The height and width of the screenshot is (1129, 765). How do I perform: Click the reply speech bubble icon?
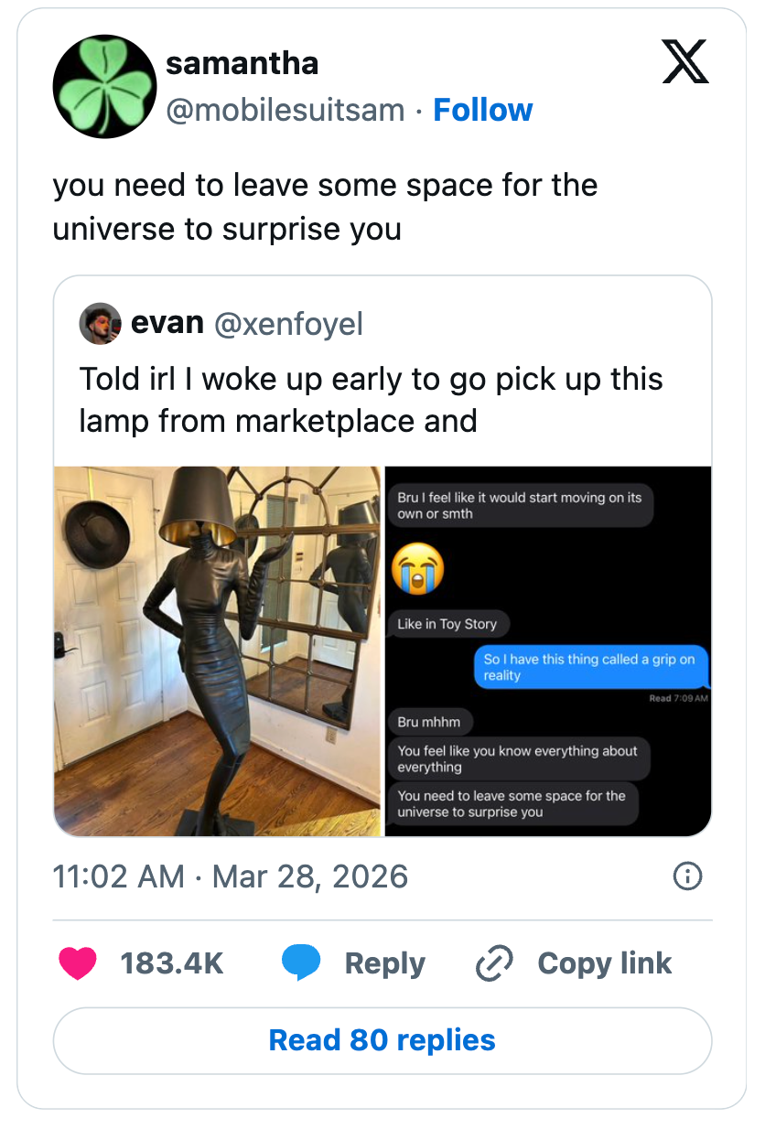pyautogui.click(x=305, y=962)
